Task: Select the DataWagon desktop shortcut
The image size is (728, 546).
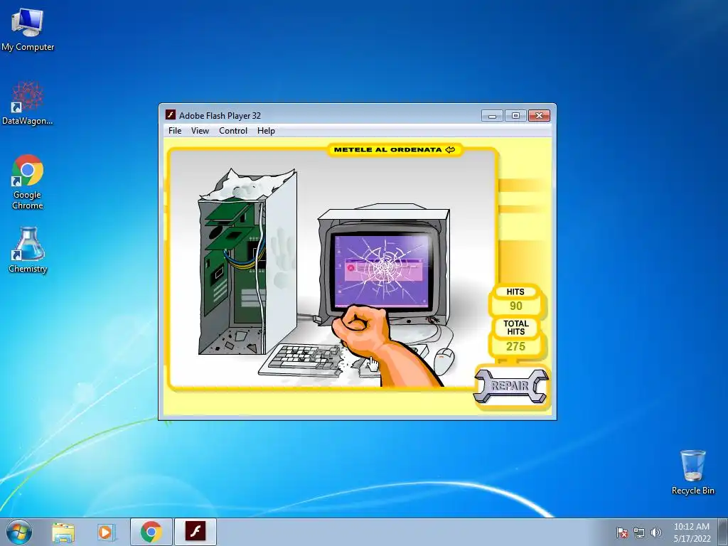Action: pos(28,102)
